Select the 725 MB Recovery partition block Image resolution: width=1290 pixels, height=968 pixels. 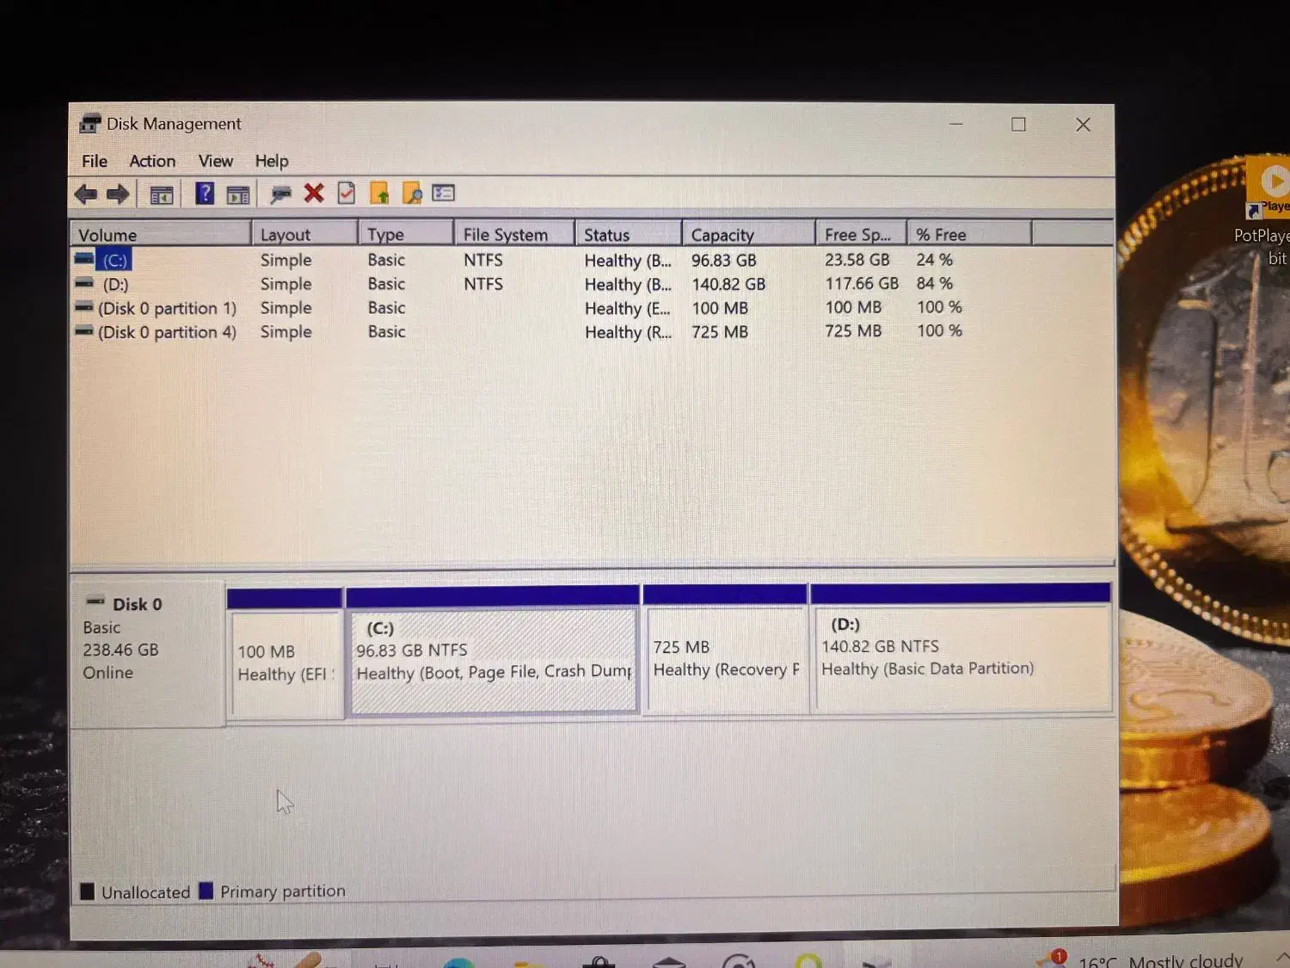[725, 659]
